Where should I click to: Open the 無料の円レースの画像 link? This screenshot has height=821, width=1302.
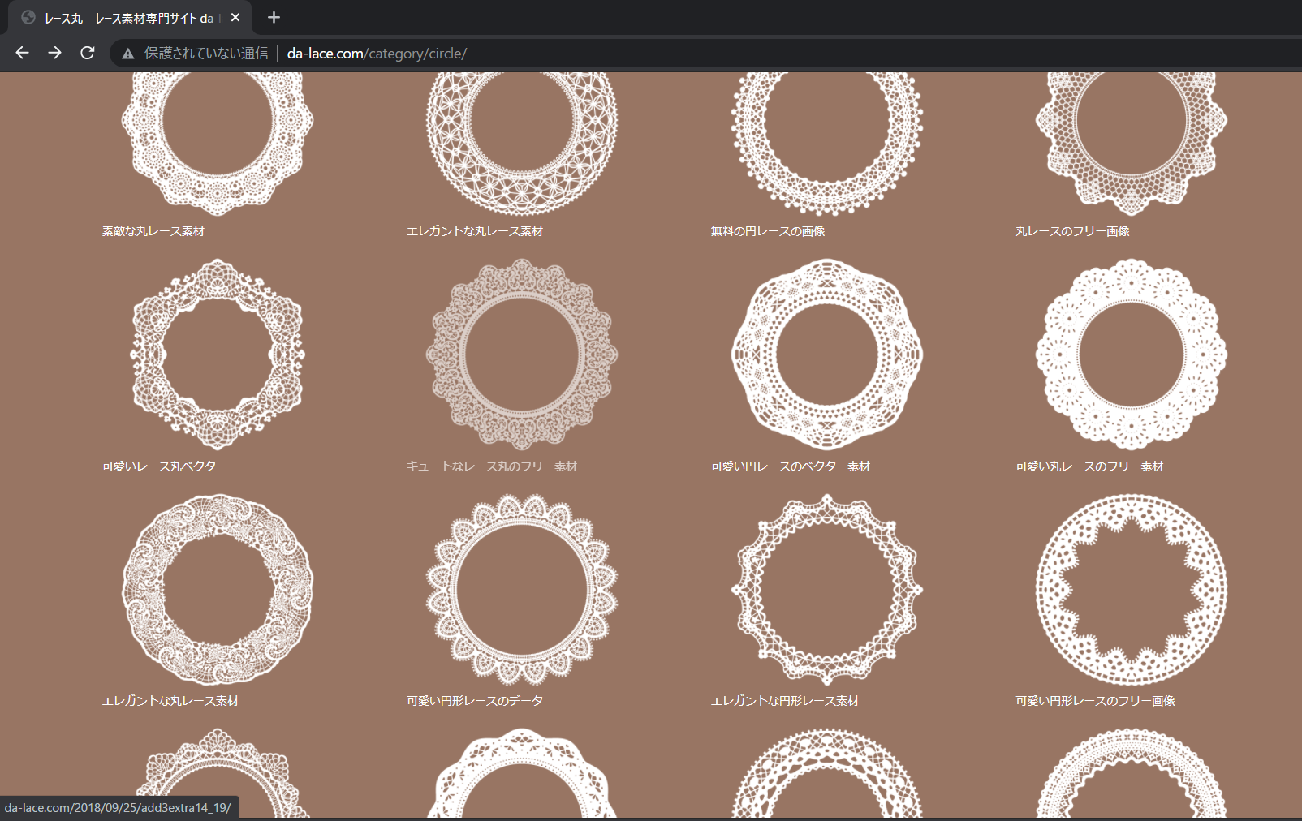(x=768, y=231)
